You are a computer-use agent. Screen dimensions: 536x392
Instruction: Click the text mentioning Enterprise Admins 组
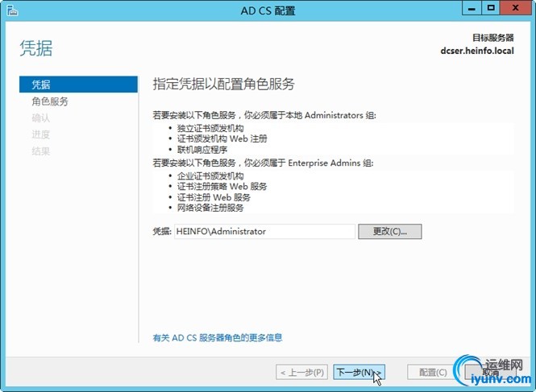coord(263,163)
